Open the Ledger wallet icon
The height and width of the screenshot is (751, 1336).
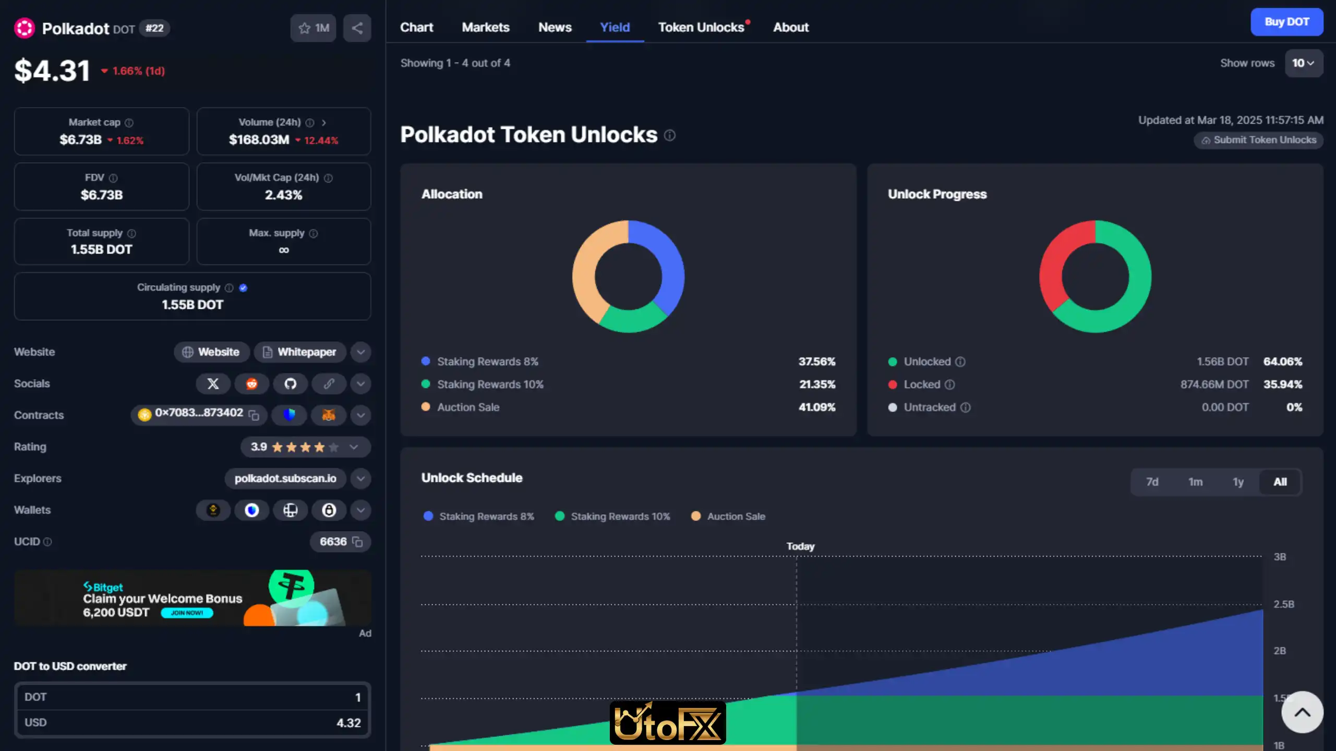pyautogui.click(x=291, y=510)
